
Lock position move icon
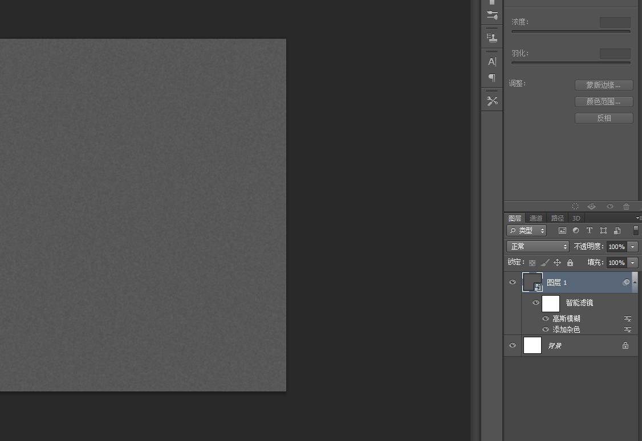(557, 263)
